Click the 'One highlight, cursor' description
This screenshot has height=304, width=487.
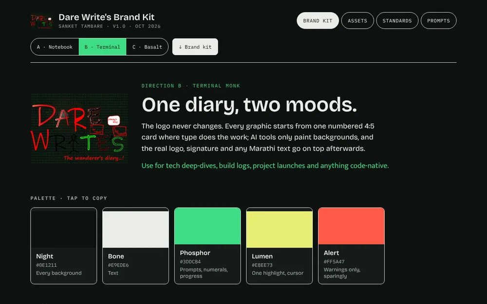coord(278,273)
